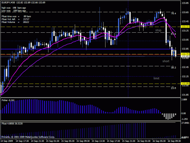Select the 61.8 Fibonacci level label

(x=173, y=34)
